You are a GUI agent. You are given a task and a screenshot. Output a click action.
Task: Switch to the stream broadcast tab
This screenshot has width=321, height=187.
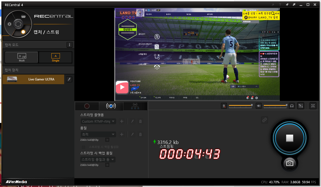coord(111,106)
